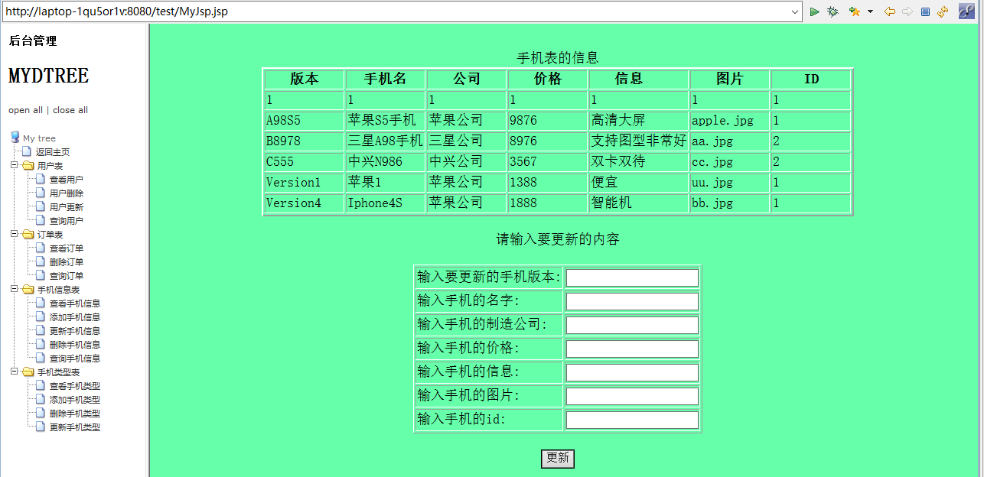Click the page icon beside 删除订单
Screen dimensions: 984x477
tap(41, 262)
